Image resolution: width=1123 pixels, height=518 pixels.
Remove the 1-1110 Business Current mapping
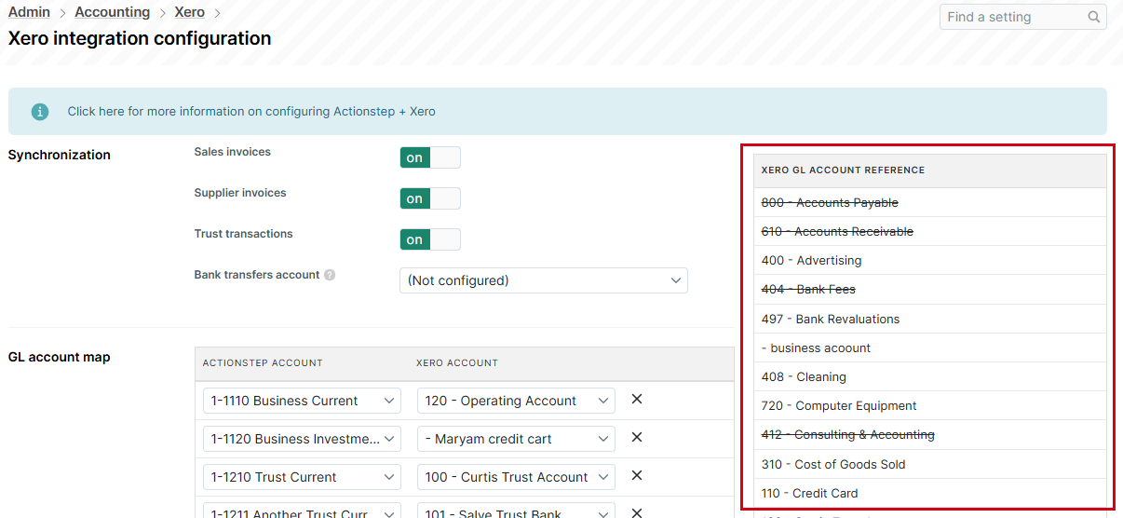click(637, 400)
